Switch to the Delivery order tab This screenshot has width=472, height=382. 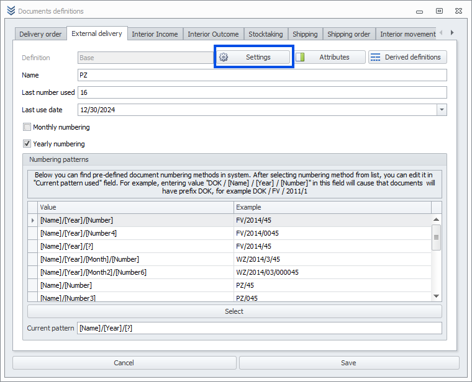40,34
